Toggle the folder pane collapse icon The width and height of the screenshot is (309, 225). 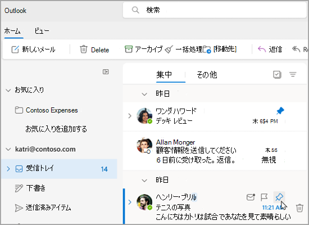106,71
